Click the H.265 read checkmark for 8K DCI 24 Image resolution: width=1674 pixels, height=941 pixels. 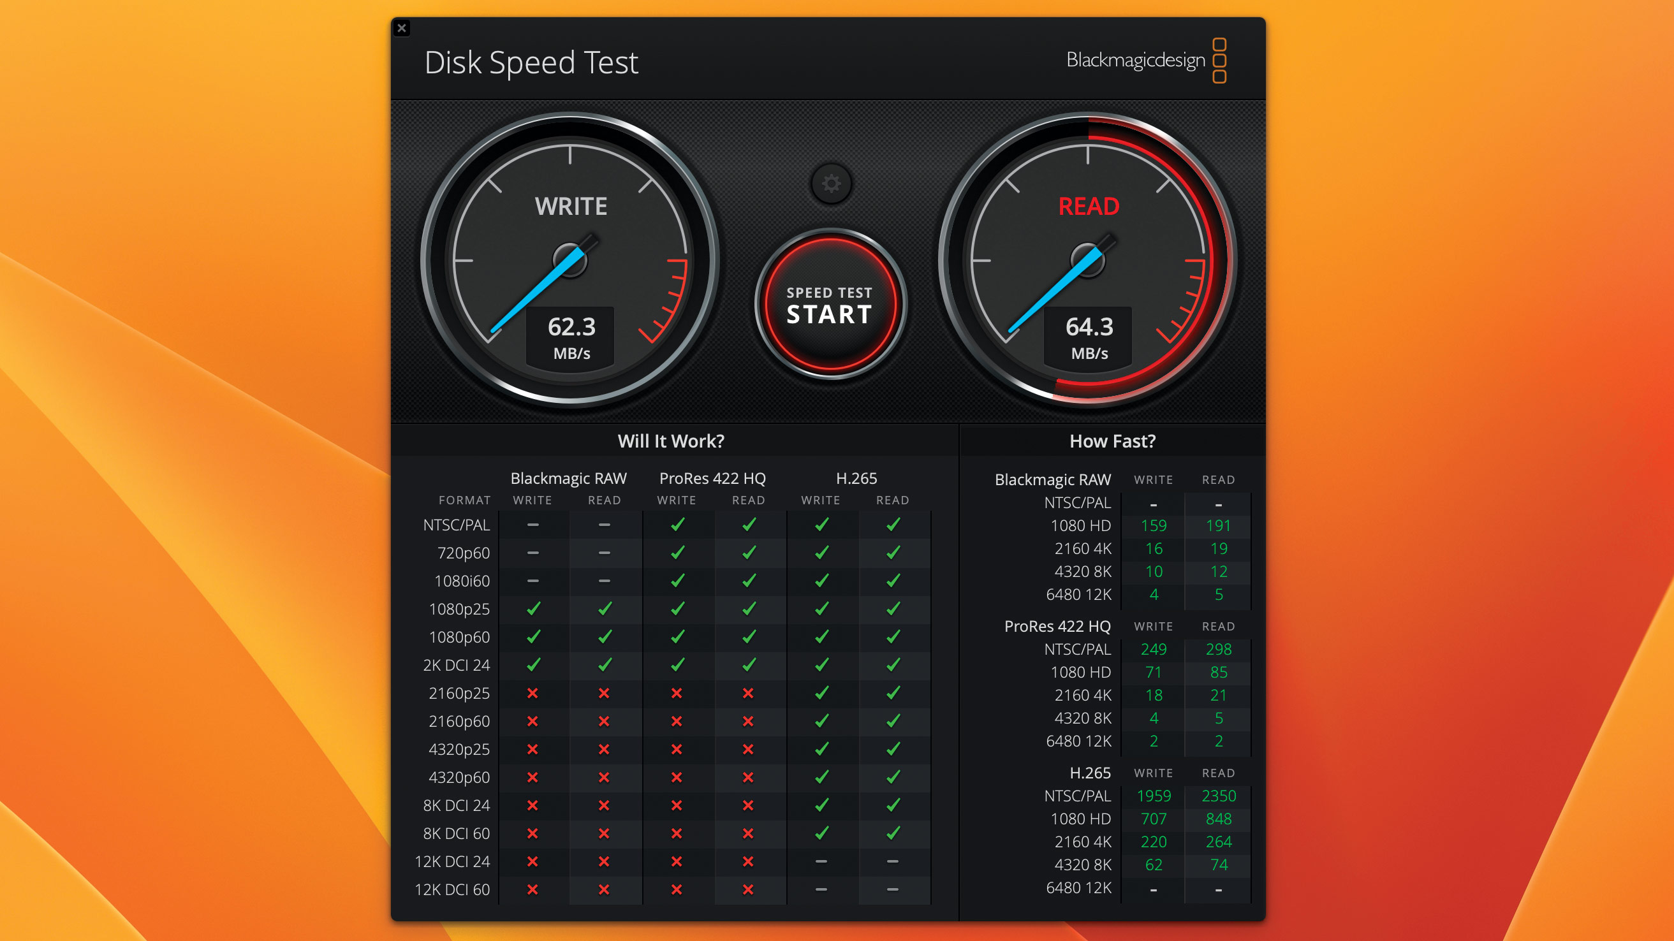893,805
